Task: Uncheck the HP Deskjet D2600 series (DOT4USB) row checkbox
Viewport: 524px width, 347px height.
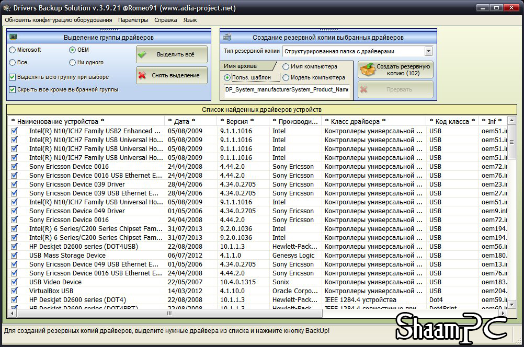Action: coord(14,247)
